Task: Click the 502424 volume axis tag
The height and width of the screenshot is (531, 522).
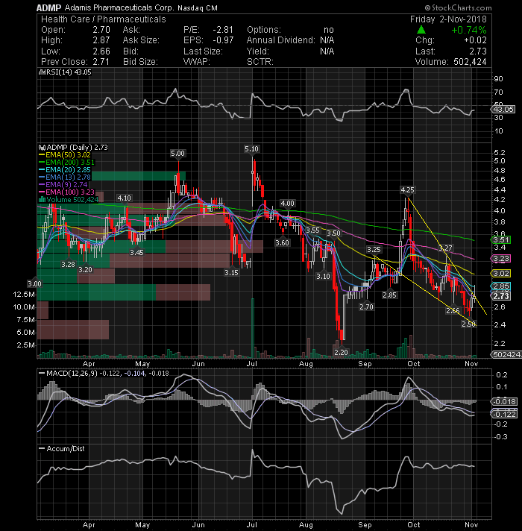Action: pos(506,354)
